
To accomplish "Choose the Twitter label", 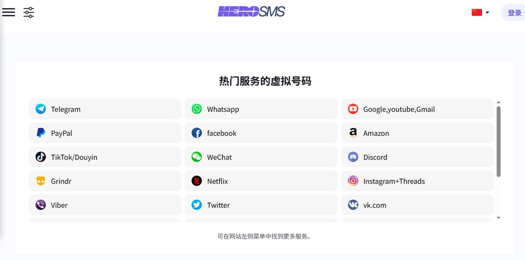I will pyautogui.click(x=218, y=205).
